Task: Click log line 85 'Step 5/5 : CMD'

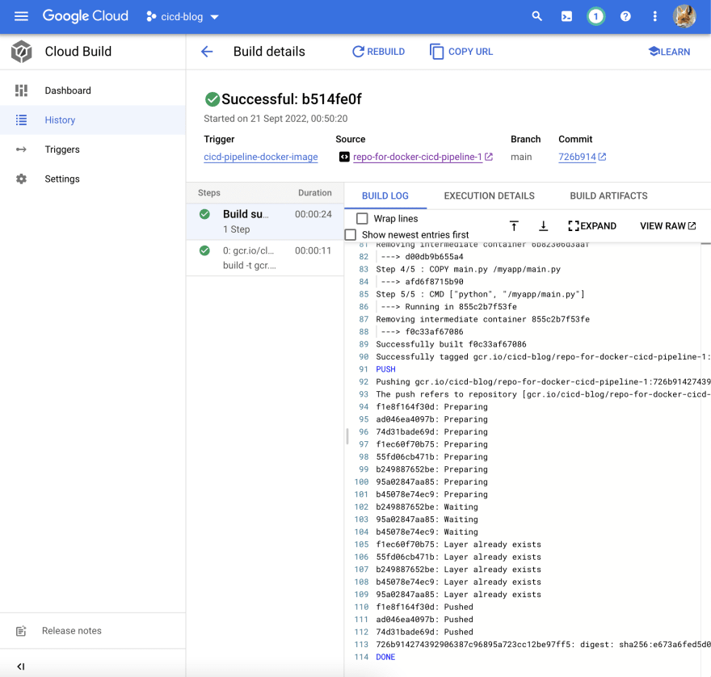Action: 480,294
